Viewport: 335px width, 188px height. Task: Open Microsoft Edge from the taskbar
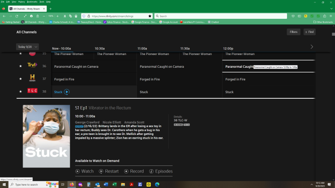[x=157, y=184]
